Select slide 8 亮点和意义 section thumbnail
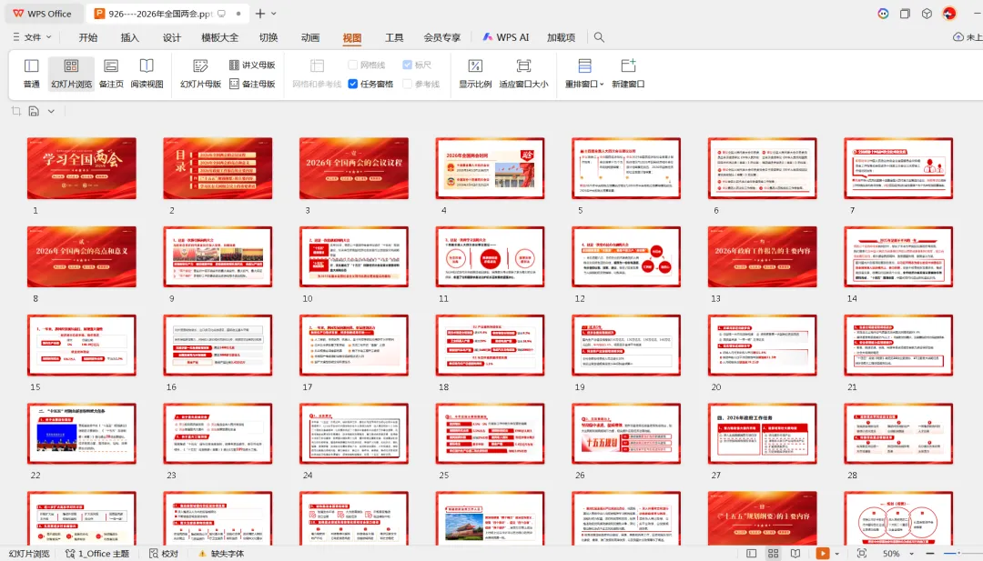The height and width of the screenshot is (561, 983). [82, 256]
